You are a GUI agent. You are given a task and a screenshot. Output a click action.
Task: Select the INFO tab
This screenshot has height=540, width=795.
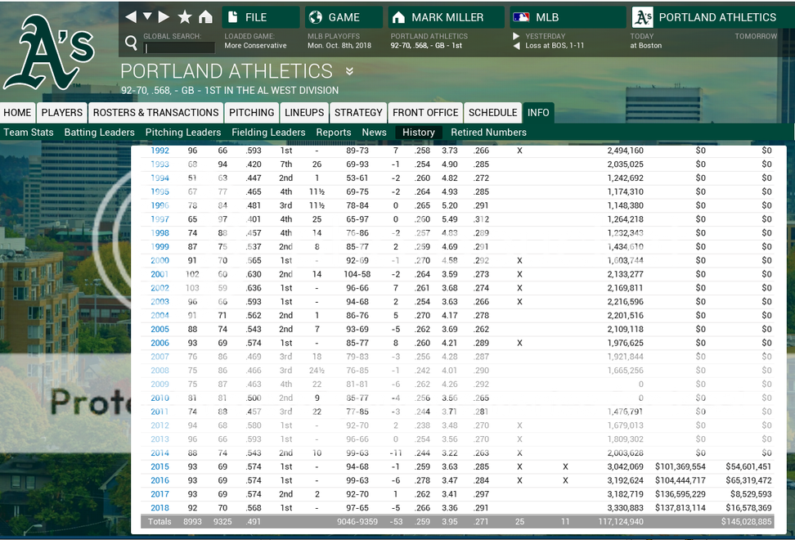[538, 113]
